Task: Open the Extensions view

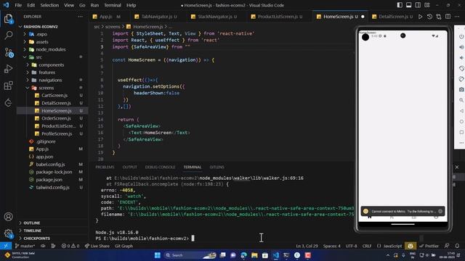Action: click(8, 86)
